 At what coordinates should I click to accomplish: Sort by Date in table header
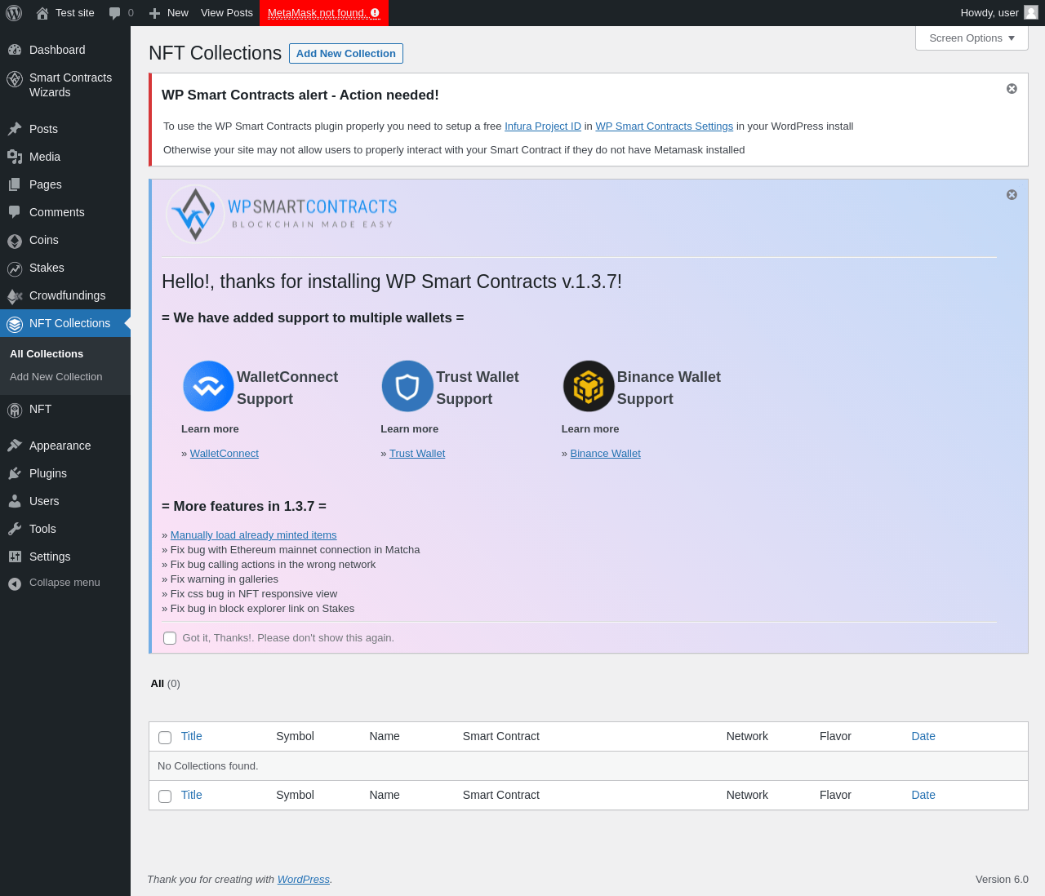click(923, 736)
